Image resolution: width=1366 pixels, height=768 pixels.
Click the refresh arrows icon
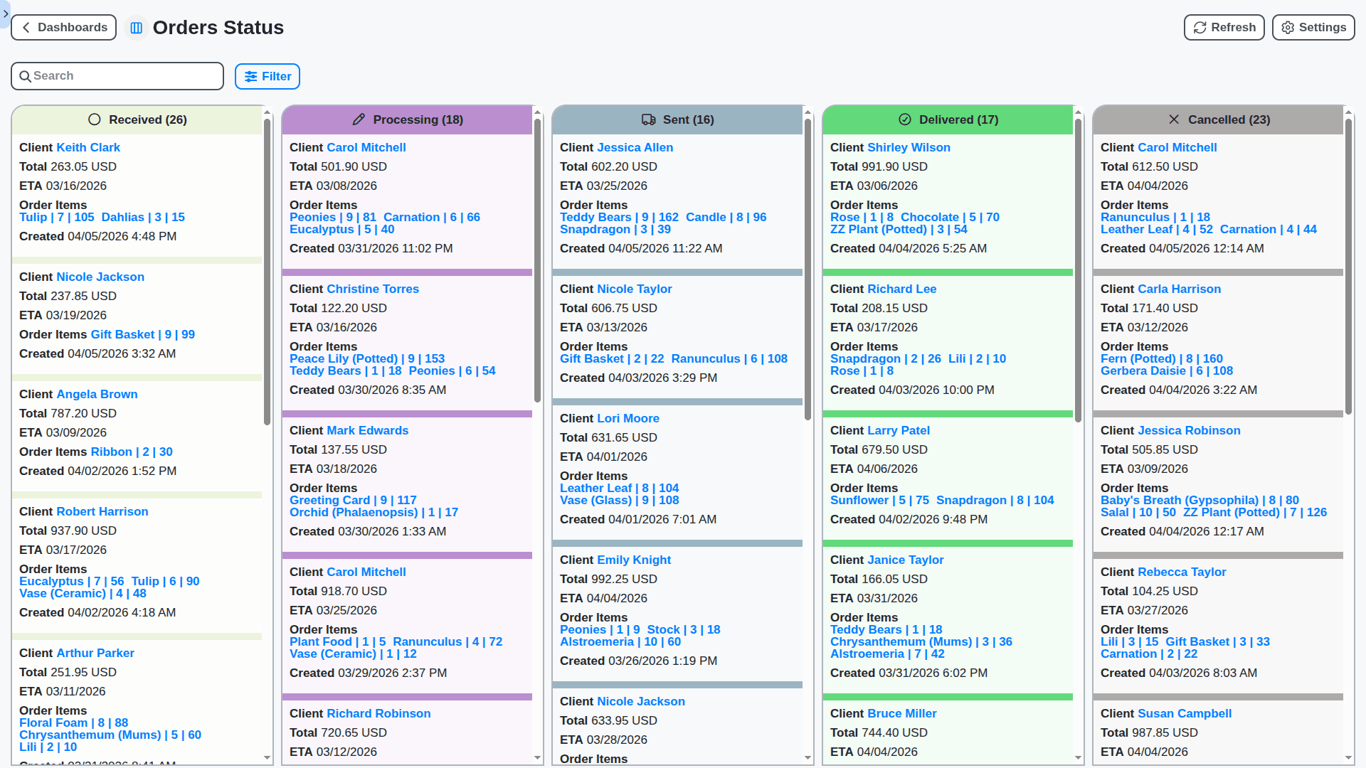(1198, 27)
